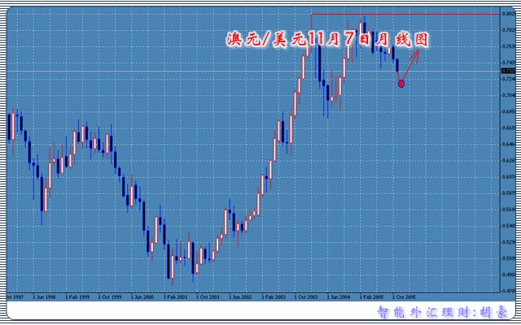
Task: Click the 0.685 price axis label
Action: coord(509,112)
